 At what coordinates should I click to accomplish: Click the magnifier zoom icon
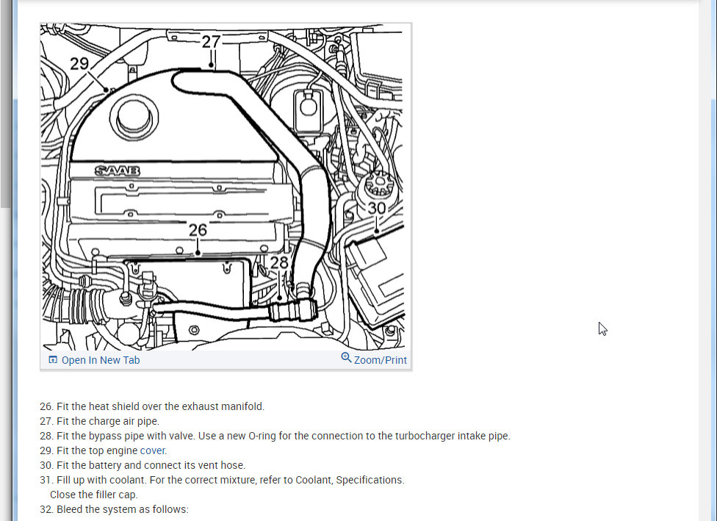click(346, 358)
